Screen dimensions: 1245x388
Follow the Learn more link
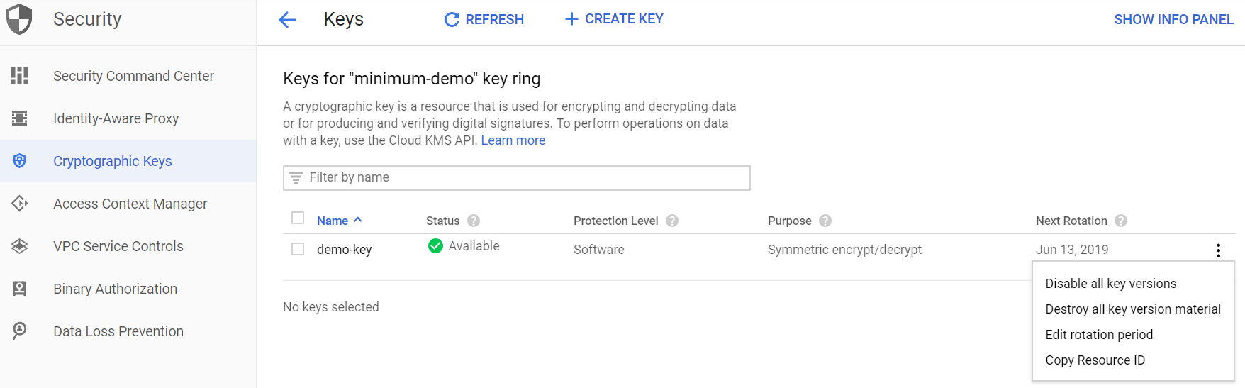point(513,140)
